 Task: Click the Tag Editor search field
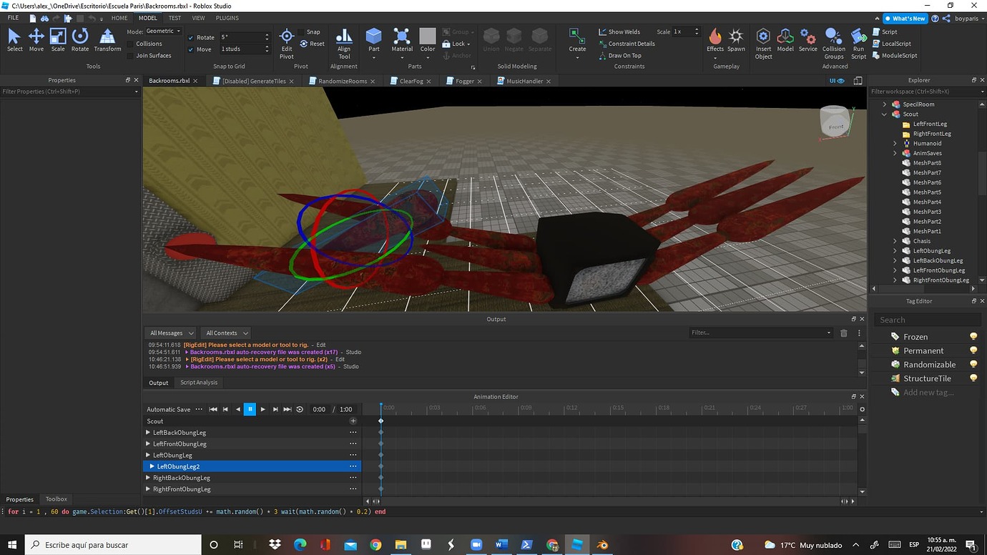(926, 319)
